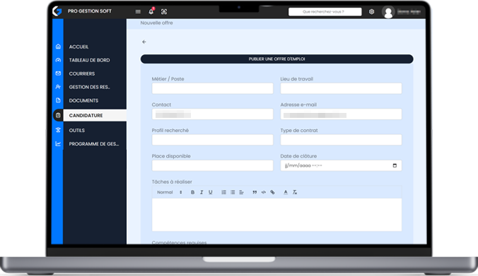Go back using the left arrow
The height and width of the screenshot is (276, 478).
[144, 42]
